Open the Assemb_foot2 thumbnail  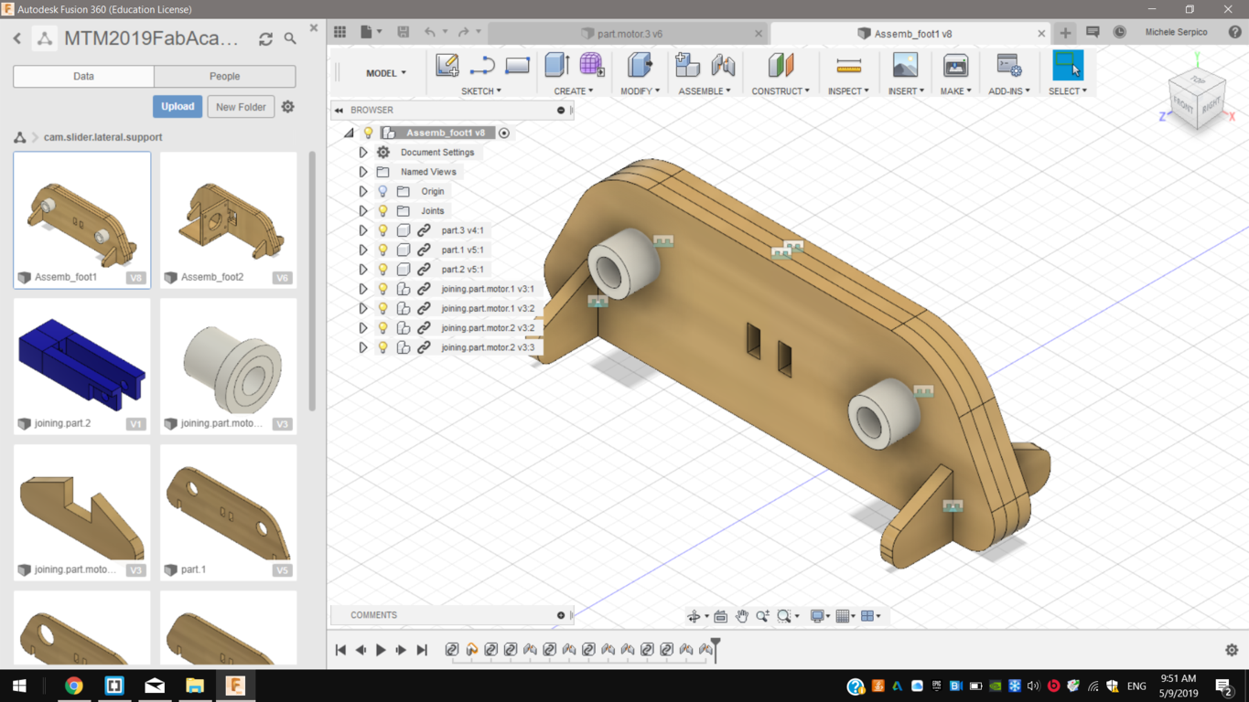(x=228, y=219)
